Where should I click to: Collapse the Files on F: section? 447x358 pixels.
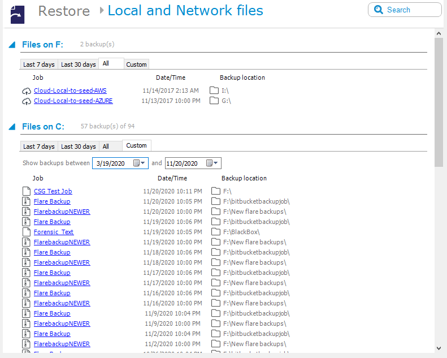(12, 45)
